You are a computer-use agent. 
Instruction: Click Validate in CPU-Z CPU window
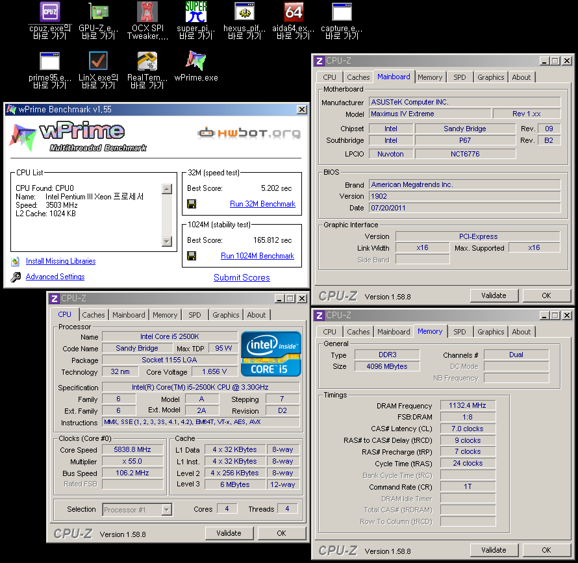(x=229, y=533)
